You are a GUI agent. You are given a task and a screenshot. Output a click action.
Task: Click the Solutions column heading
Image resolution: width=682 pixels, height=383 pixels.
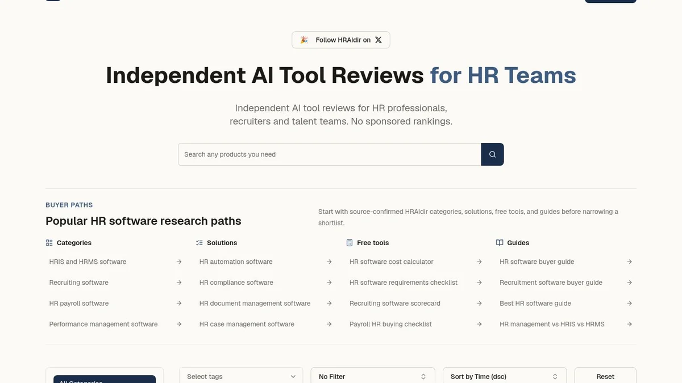click(x=222, y=243)
